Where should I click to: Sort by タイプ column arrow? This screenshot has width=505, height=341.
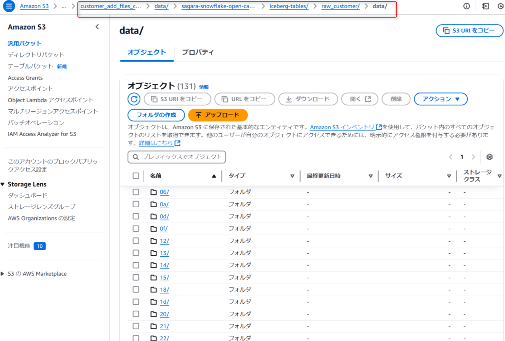tap(292, 176)
